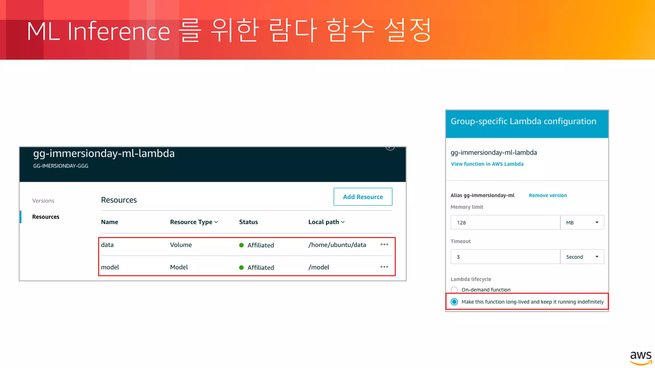Sort by the Resource Type column chevron
Image resolution: width=655 pixels, height=368 pixels.
(216, 222)
